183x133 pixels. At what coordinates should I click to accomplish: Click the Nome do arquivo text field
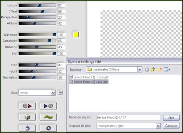click(x=128, y=117)
